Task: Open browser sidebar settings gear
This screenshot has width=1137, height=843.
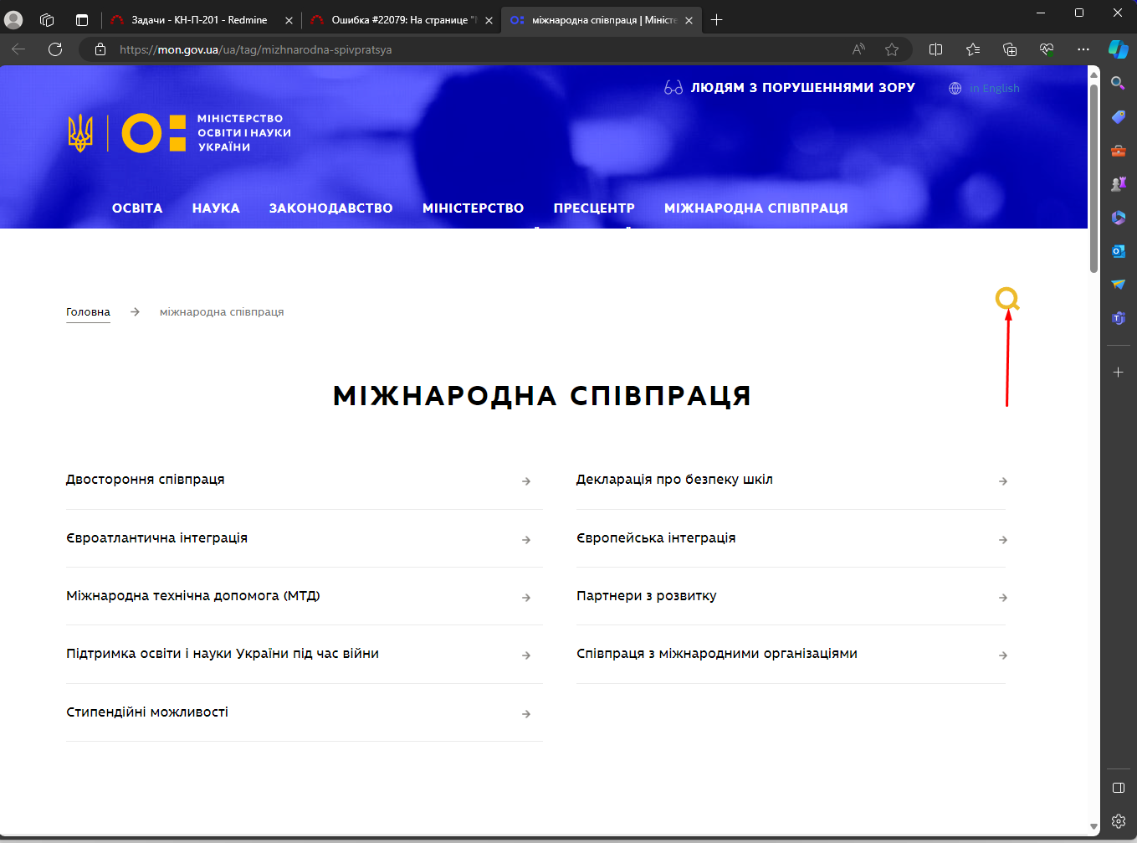Action: [1118, 821]
